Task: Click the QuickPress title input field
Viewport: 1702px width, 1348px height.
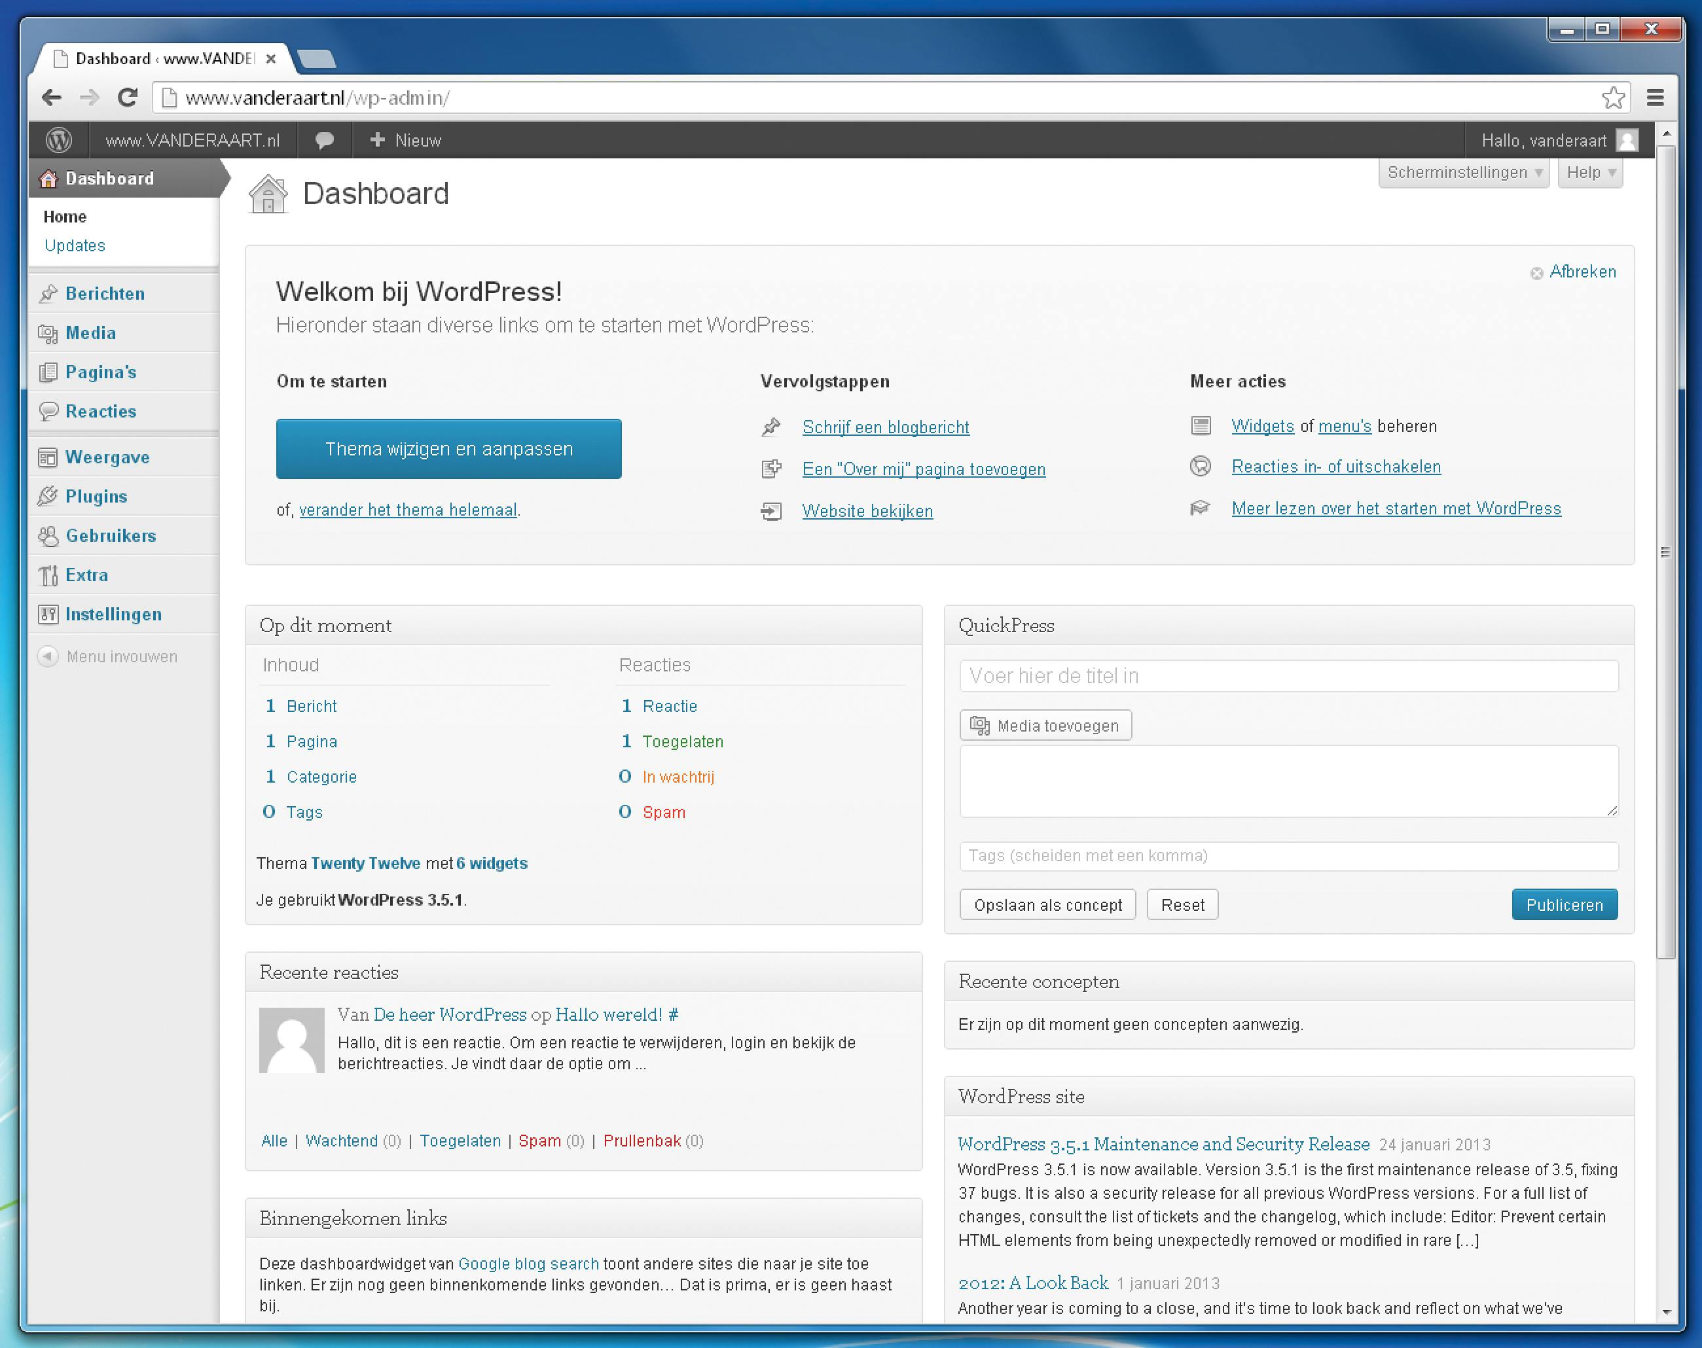Action: point(1288,677)
